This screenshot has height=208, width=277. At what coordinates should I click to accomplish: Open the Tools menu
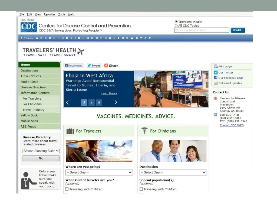[x=62, y=14]
